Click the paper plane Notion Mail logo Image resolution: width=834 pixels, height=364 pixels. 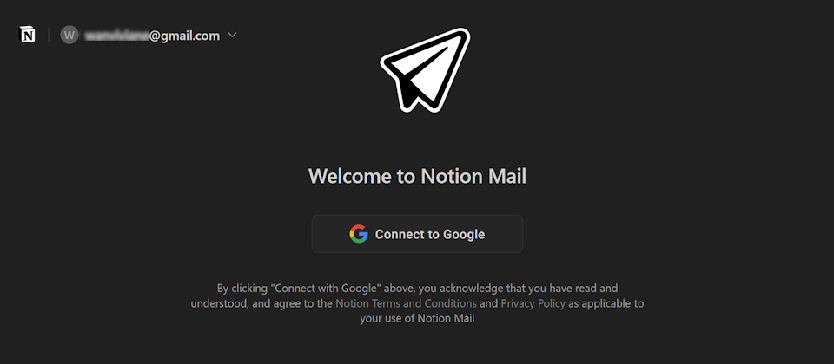click(x=425, y=69)
